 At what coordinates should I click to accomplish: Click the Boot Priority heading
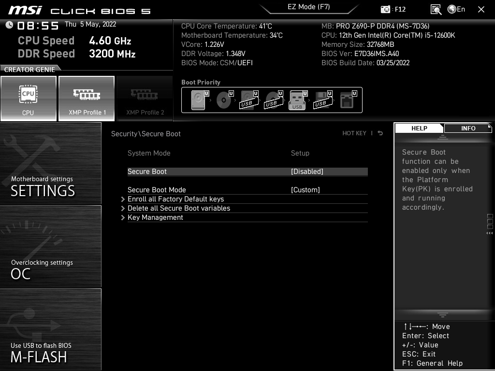[x=201, y=82]
